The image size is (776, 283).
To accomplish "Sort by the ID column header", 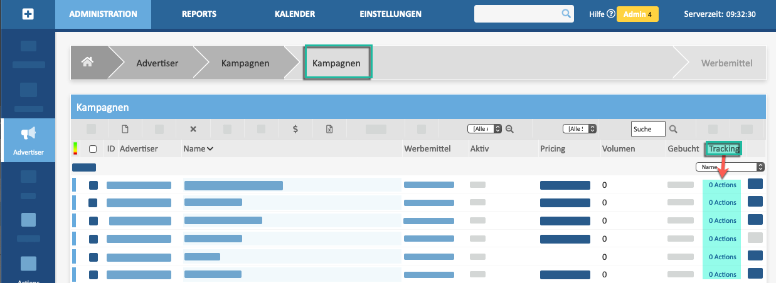I will coord(111,149).
